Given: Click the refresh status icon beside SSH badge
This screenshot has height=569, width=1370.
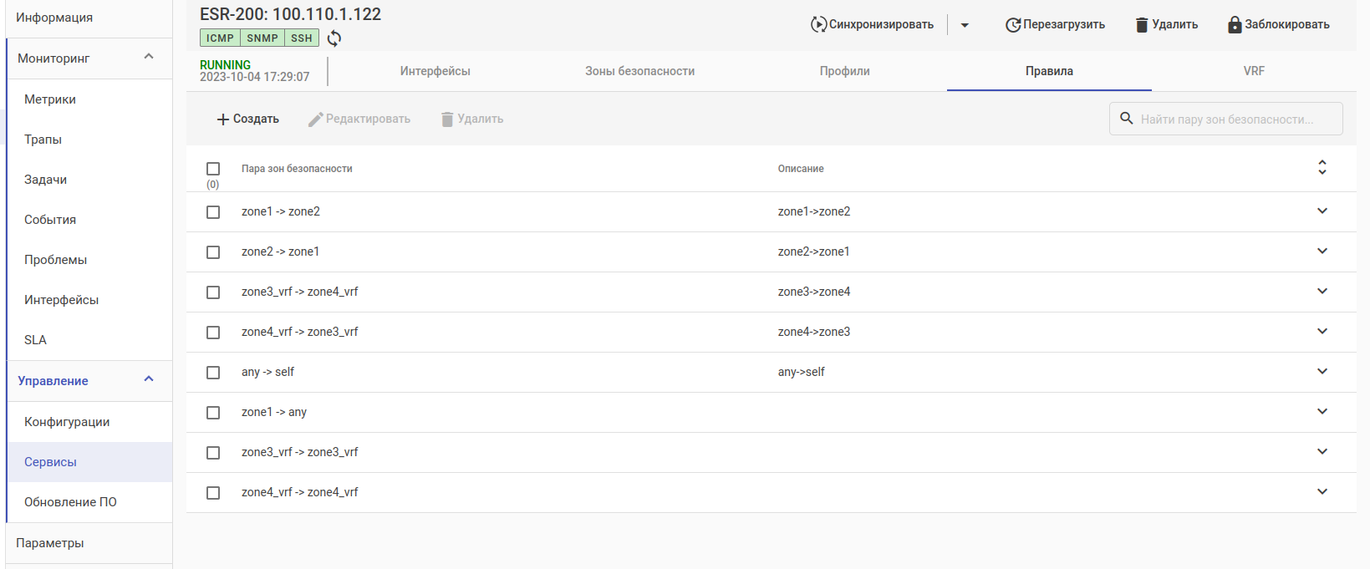Looking at the screenshot, I should 334,38.
